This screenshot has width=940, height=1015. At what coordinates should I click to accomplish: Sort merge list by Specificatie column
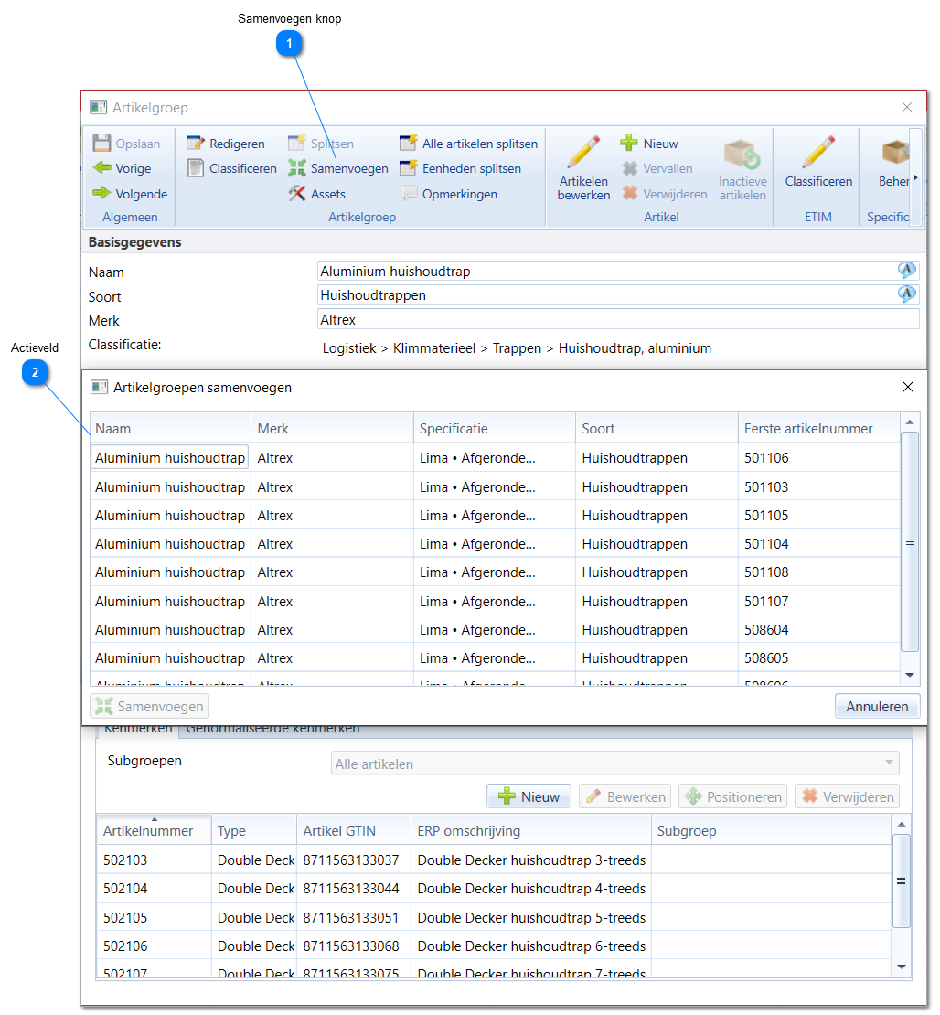pos(495,428)
